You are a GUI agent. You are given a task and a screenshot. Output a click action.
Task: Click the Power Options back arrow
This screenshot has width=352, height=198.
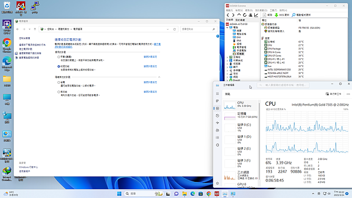(x=18, y=29)
